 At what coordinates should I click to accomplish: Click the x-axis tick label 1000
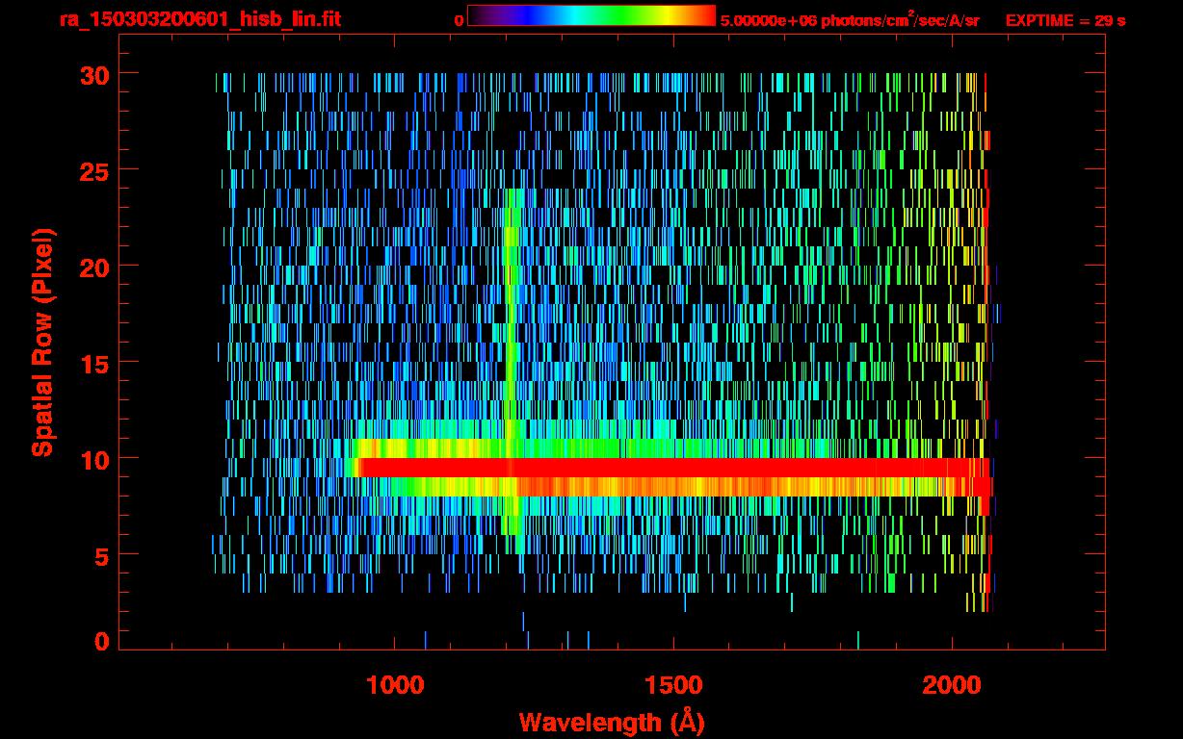click(395, 685)
